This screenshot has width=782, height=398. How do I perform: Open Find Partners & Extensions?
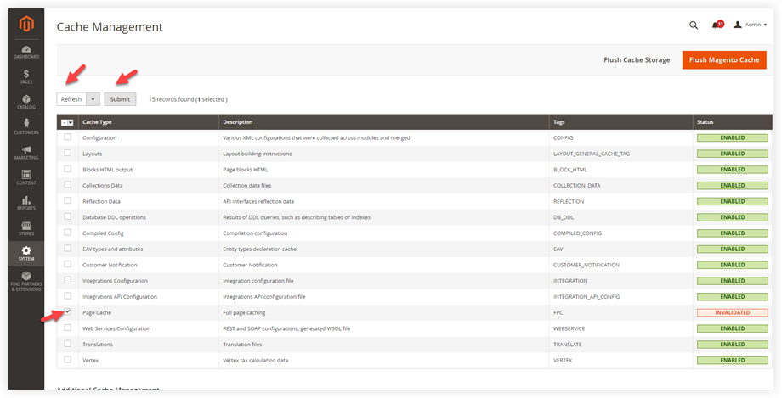(26, 281)
